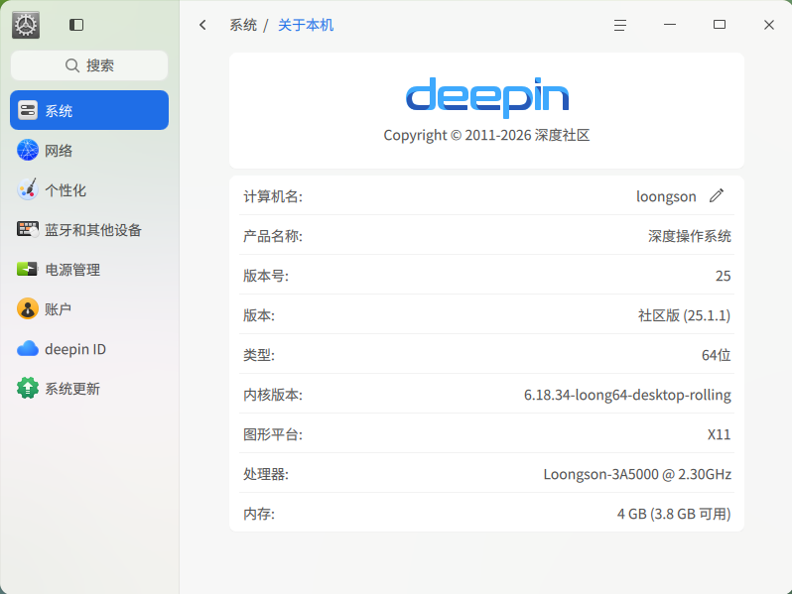Click the 图形平台 label
The image size is (792, 594).
click(x=273, y=434)
